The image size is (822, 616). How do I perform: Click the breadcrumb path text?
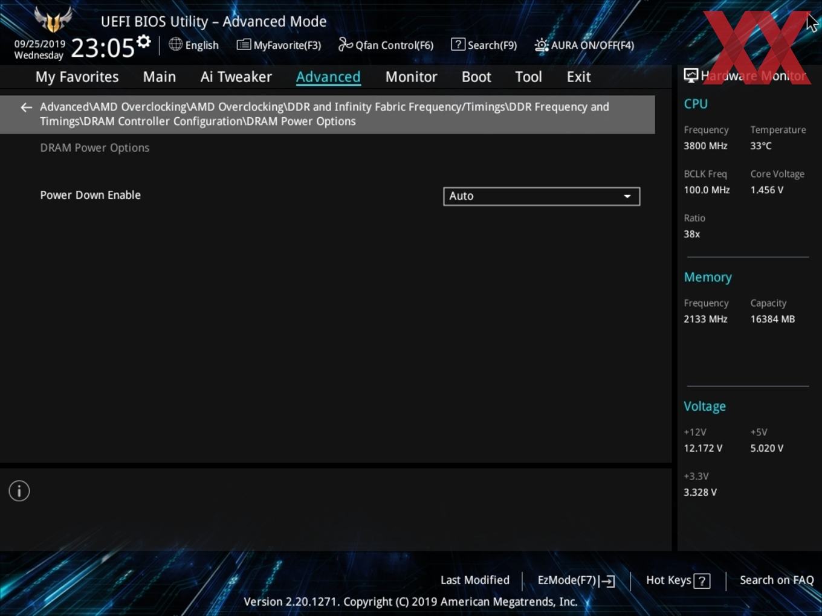coord(325,114)
